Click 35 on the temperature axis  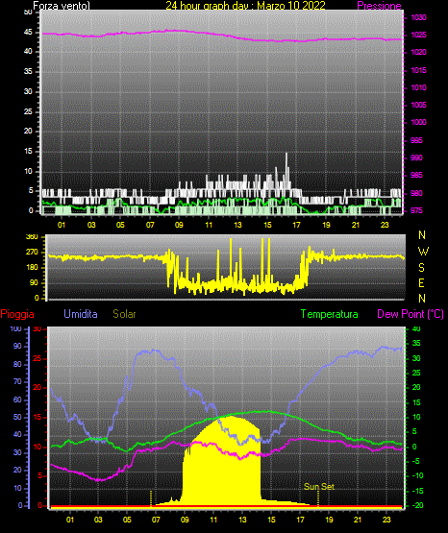coord(416,343)
